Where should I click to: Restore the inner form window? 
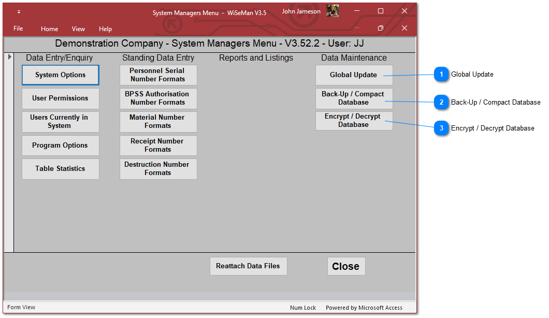coord(381,28)
